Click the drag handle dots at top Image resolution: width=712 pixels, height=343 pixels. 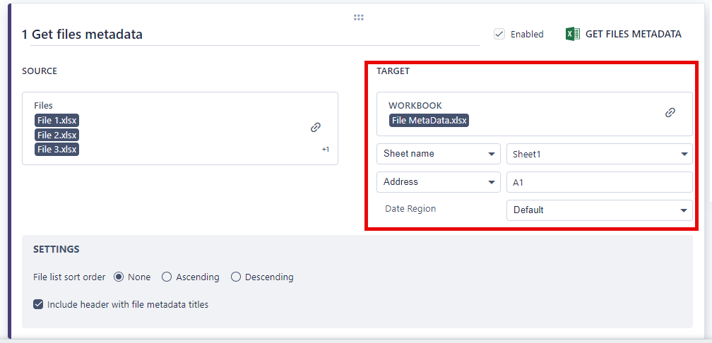click(x=358, y=18)
